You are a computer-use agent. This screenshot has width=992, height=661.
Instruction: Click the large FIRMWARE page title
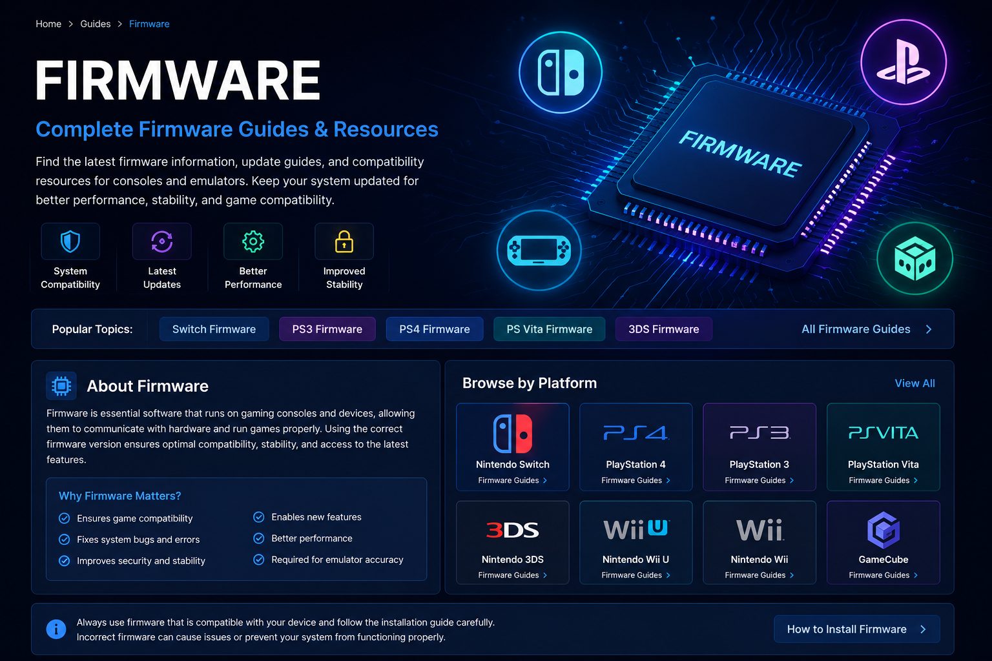click(x=178, y=81)
